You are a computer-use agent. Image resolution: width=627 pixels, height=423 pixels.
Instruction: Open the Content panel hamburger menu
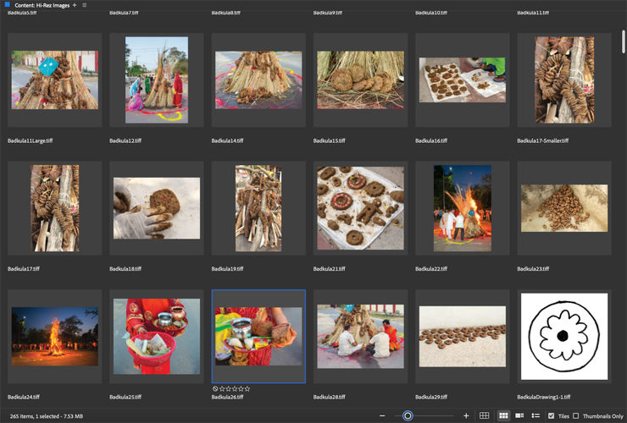85,5
